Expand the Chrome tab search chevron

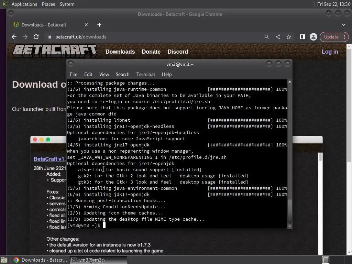344,25
